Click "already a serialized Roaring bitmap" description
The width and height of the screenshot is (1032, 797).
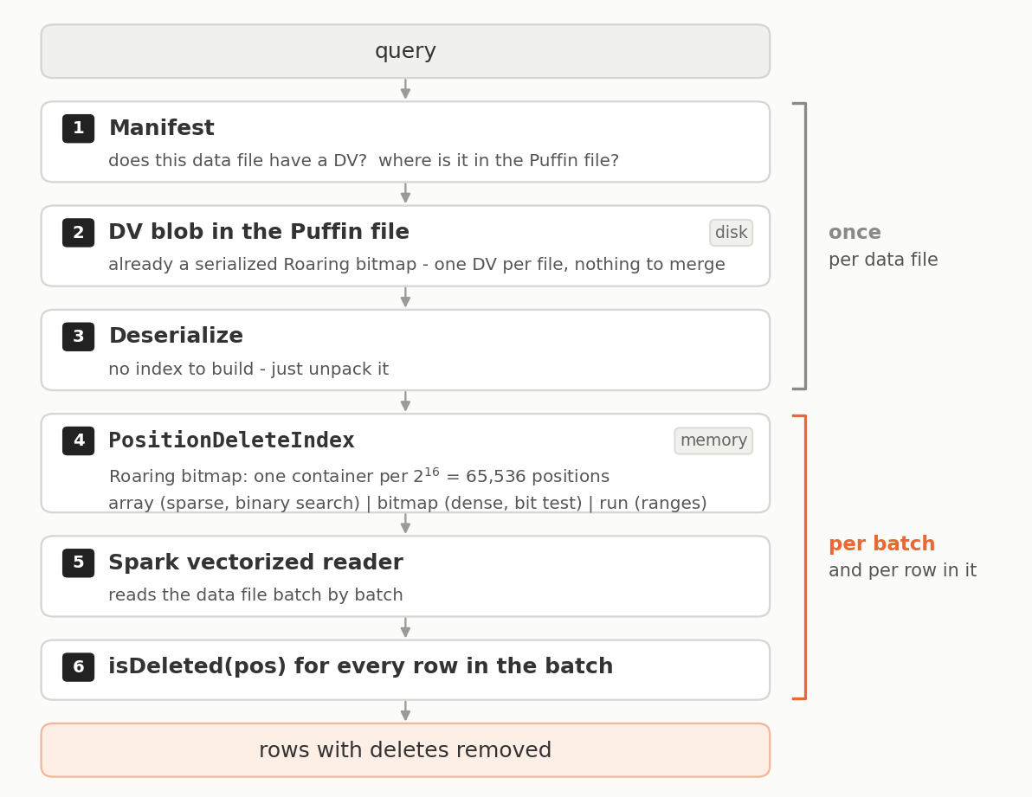tap(416, 264)
